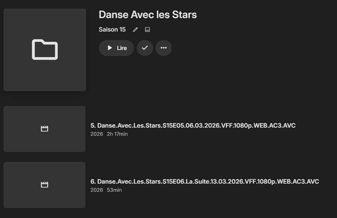Open the three-dot more options menu
337x218 pixels.
163,48
